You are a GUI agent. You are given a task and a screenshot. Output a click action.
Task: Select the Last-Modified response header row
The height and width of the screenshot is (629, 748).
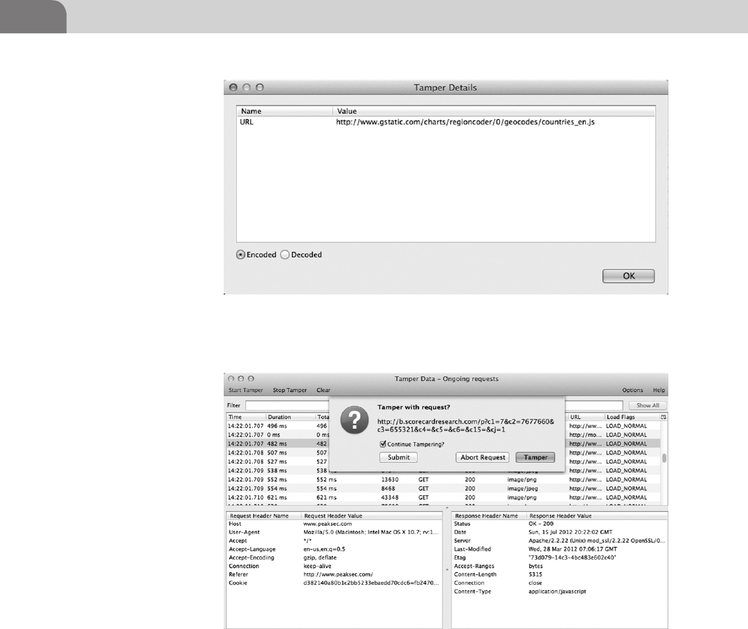click(x=559, y=549)
